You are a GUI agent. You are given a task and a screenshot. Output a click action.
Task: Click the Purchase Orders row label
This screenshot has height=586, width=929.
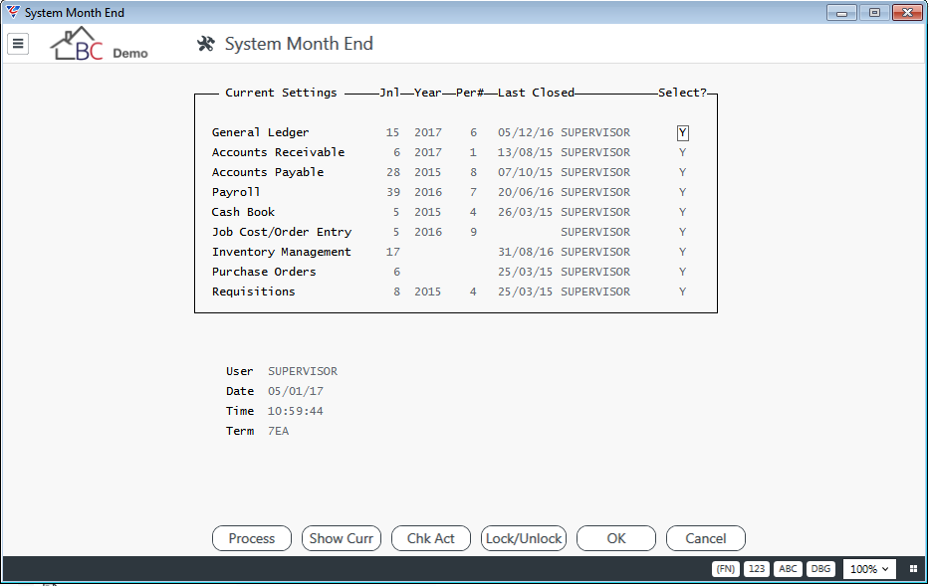pos(264,272)
